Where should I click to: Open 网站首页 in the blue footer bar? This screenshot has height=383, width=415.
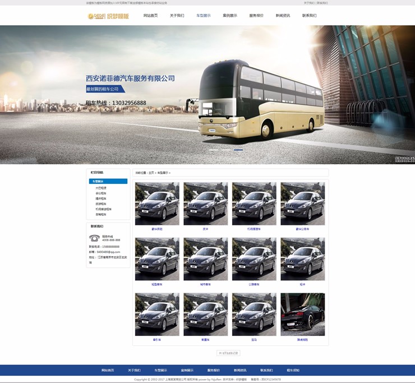pyautogui.click(x=108, y=370)
